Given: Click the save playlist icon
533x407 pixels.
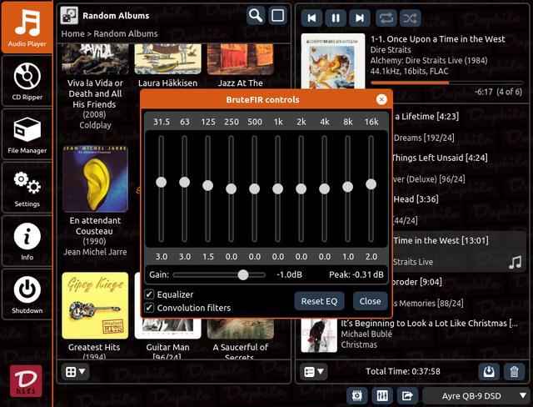Looking at the screenshot, I should point(490,371).
